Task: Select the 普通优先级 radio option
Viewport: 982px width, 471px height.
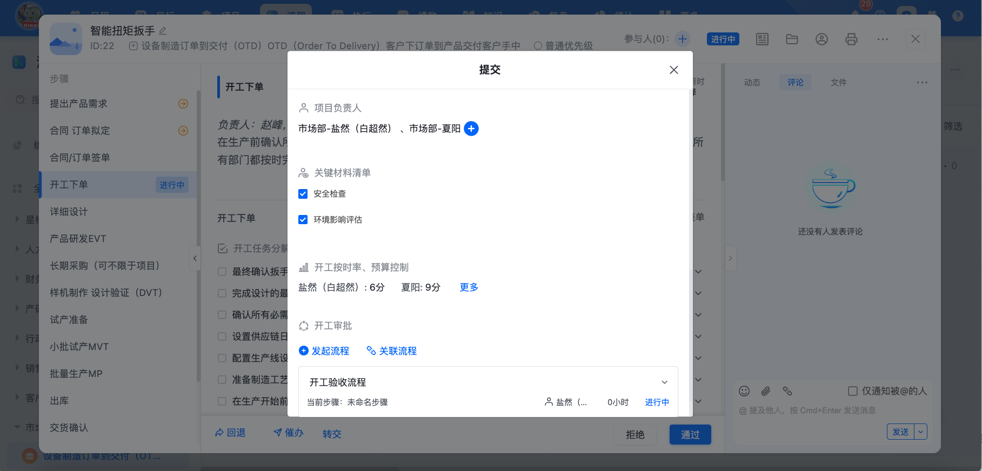Action: 538,46
